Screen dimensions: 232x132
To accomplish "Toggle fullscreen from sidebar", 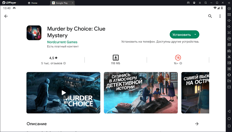I will (229, 33).
